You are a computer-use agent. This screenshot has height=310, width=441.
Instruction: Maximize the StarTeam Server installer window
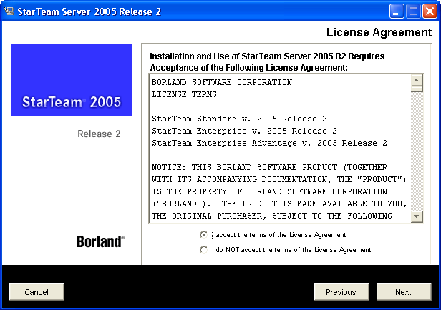pos(415,11)
